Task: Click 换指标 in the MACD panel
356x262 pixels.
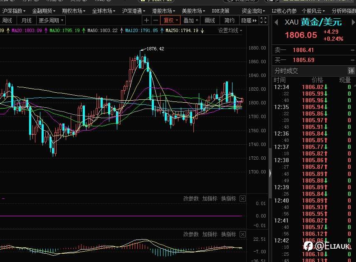Action: (x=229, y=234)
